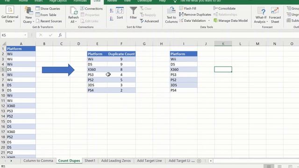The image size is (299, 168).
Task: Click Platform header in column I
Action: pos(184,54)
